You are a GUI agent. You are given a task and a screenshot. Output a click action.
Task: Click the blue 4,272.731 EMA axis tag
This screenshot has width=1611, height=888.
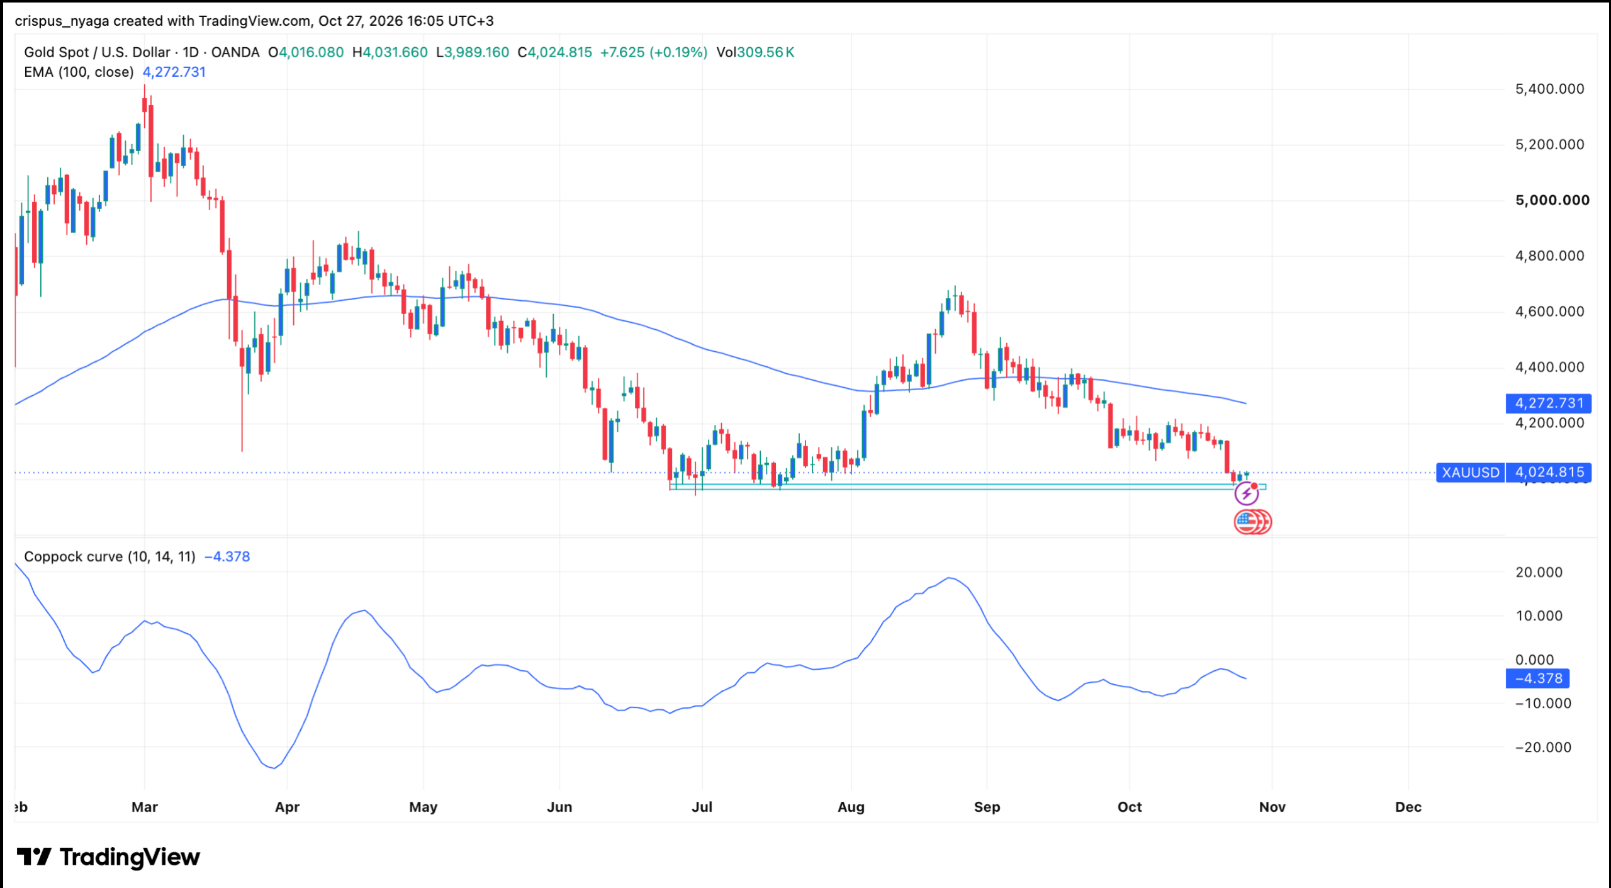click(x=1549, y=403)
